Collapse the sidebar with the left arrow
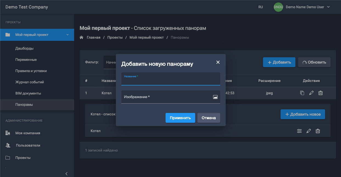The height and width of the screenshot is (177, 341). click(66, 173)
